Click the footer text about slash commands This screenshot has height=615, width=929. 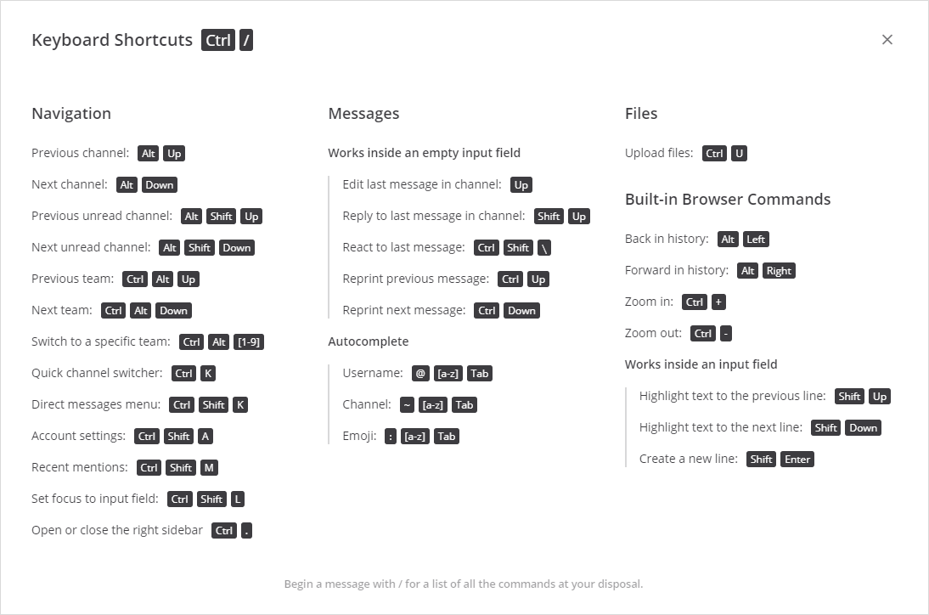coord(464,584)
